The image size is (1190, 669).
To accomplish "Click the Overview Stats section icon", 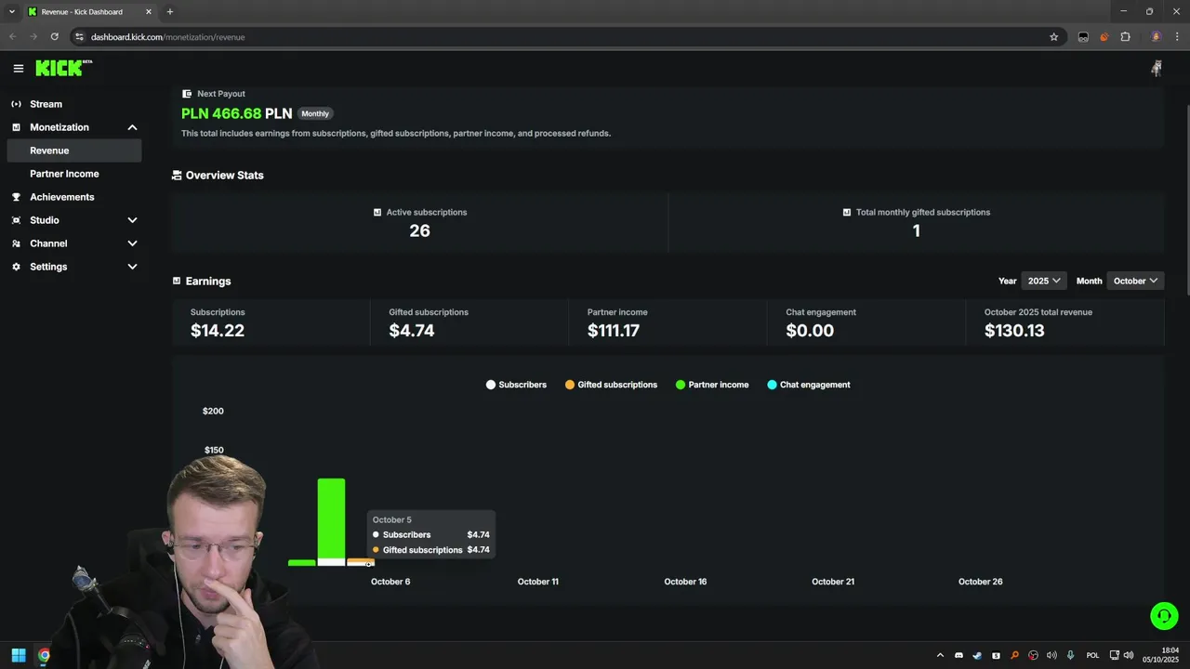I will (x=177, y=175).
